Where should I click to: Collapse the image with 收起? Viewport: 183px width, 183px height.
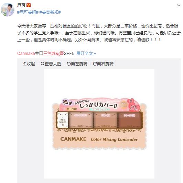pos(29,64)
